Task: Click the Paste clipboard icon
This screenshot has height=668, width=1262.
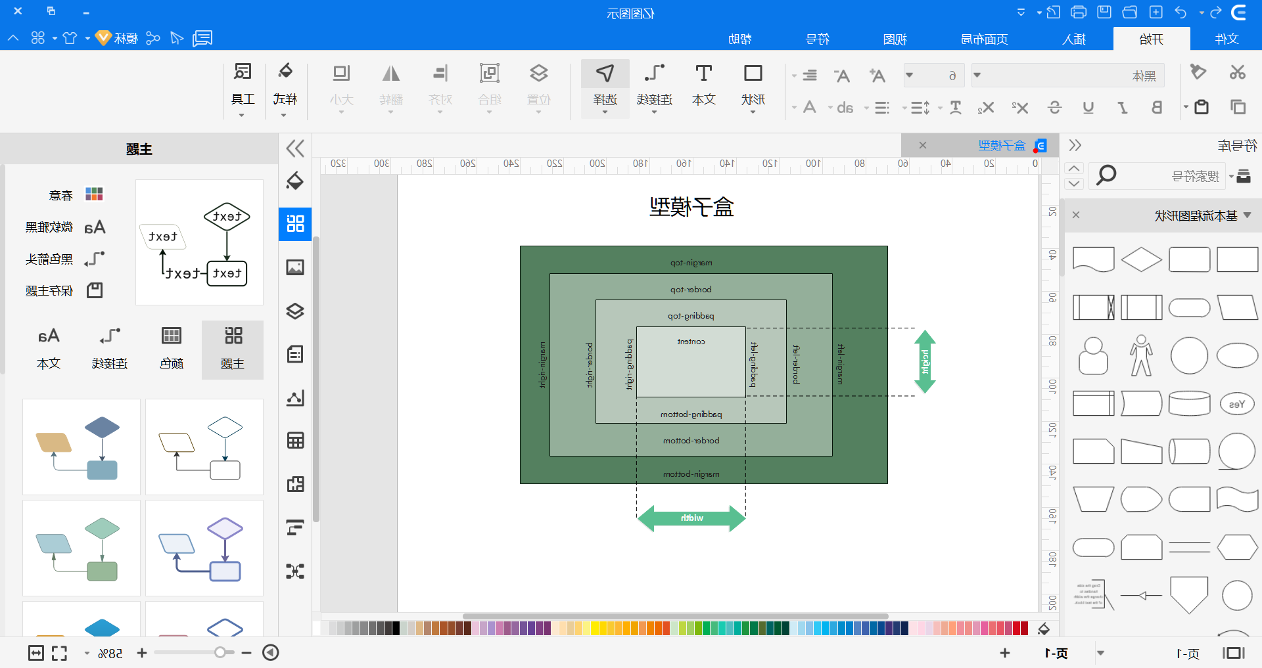Action: [x=1202, y=106]
